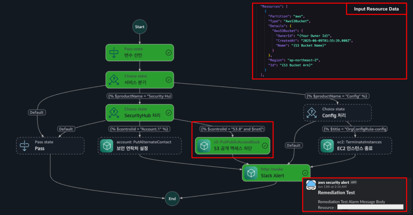Image resolution: width=413 pixels, height=215 pixels.
Task: Select the Config 처리 Choice state node
Action: [338, 113]
